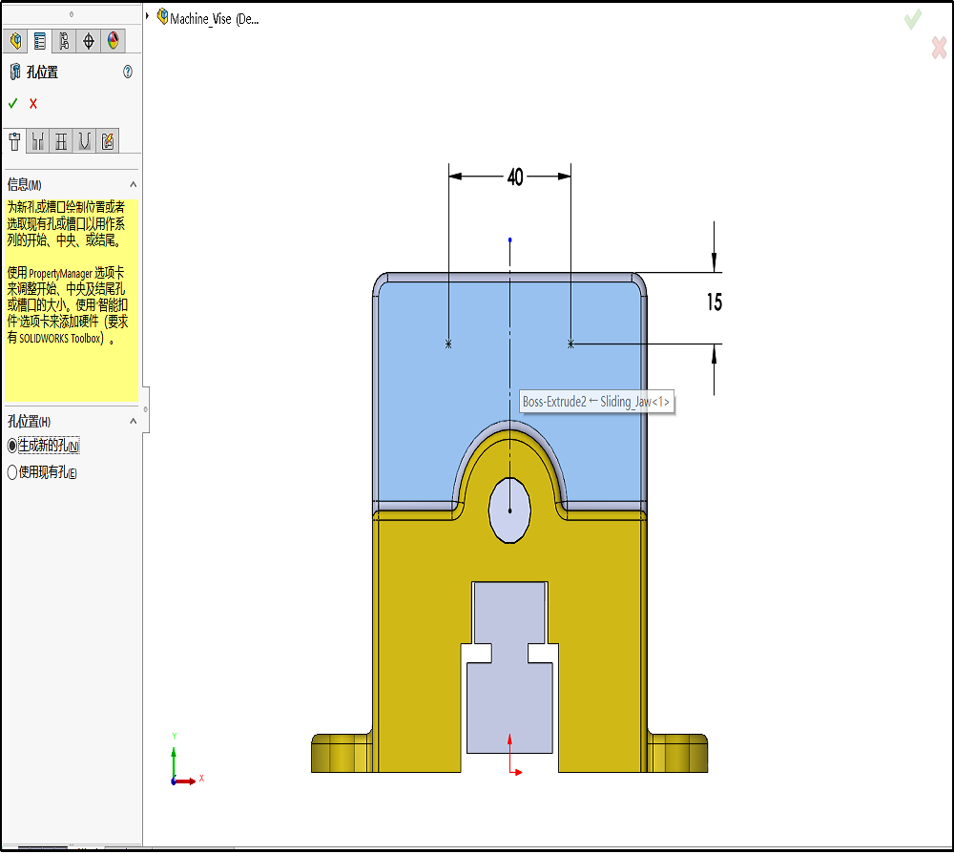The height and width of the screenshot is (854, 954).
Task: Cancel using the top-right corner red X
Action: tap(939, 48)
